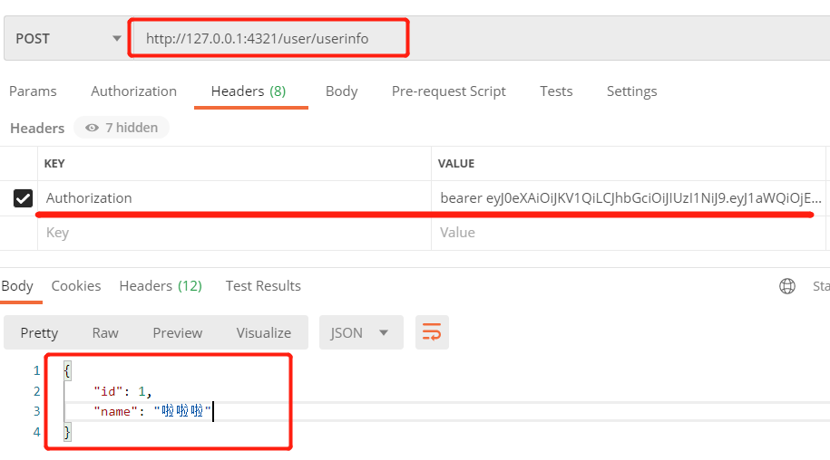Select the Visualize response view
Image resolution: width=830 pixels, height=460 pixels.
click(x=263, y=332)
